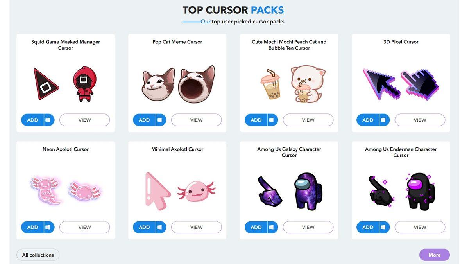Open the Among Us Enderman Character Cursor title
Screen dimensions: 469x264
[401, 152]
